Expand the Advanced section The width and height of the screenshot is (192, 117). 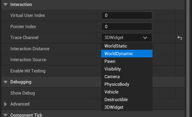click(5, 104)
